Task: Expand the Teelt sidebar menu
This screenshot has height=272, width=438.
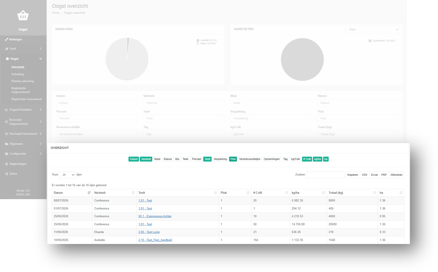Action: pos(23,49)
